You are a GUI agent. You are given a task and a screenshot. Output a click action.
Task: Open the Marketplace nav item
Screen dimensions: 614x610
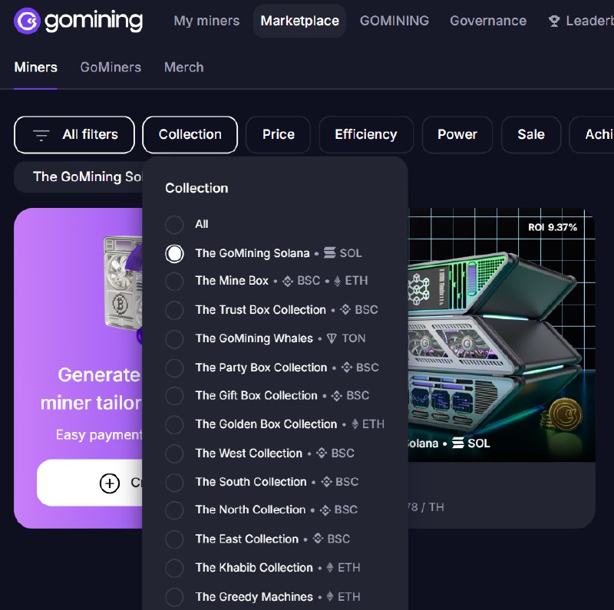[299, 21]
